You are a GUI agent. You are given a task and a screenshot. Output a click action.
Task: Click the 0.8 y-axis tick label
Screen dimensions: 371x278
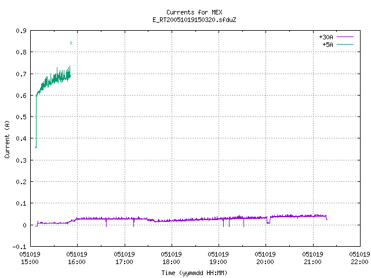coord(21,52)
